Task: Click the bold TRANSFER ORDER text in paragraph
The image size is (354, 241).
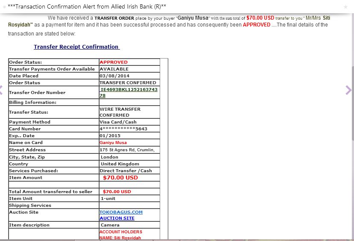Action: tap(114, 18)
